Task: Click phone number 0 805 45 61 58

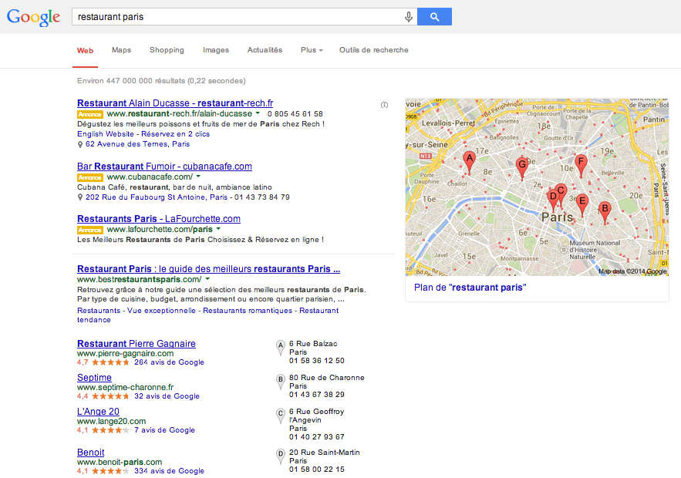Action: [295, 114]
